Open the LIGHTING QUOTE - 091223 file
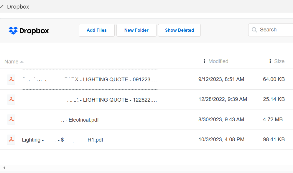The height and width of the screenshot is (173, 293). click(x=90, y=80)
